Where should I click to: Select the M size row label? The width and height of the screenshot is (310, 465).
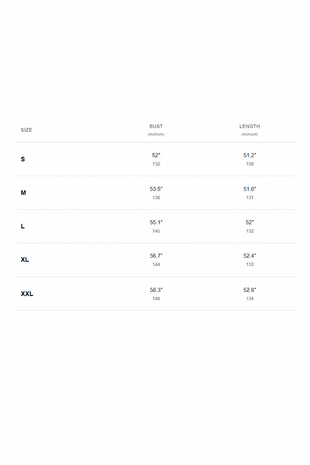23,193
